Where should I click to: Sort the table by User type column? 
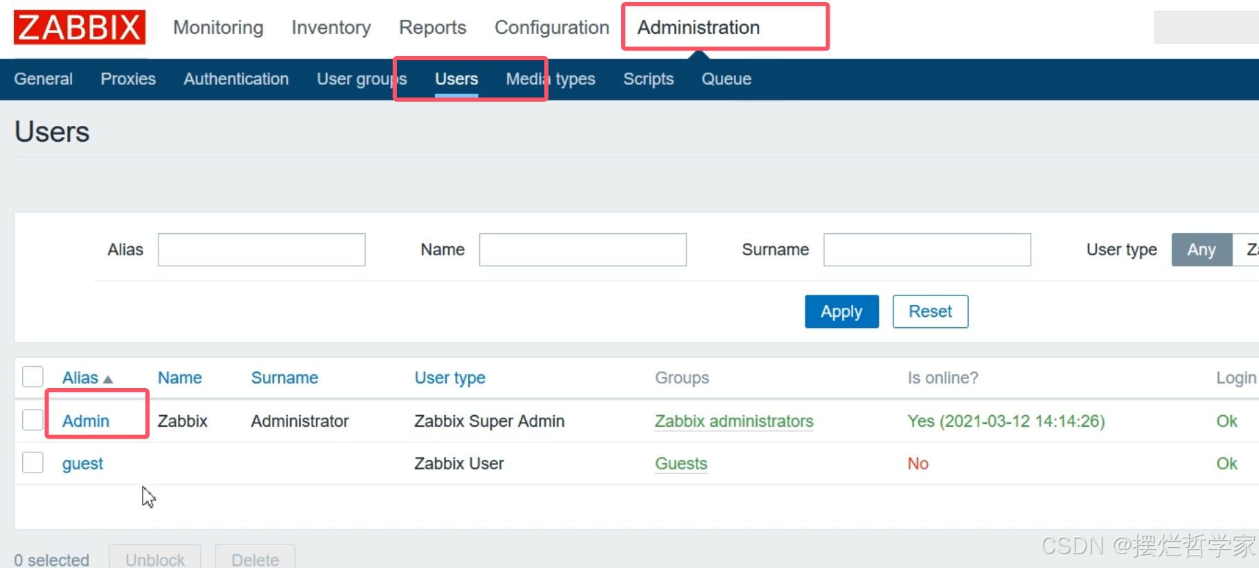point(450,378)
